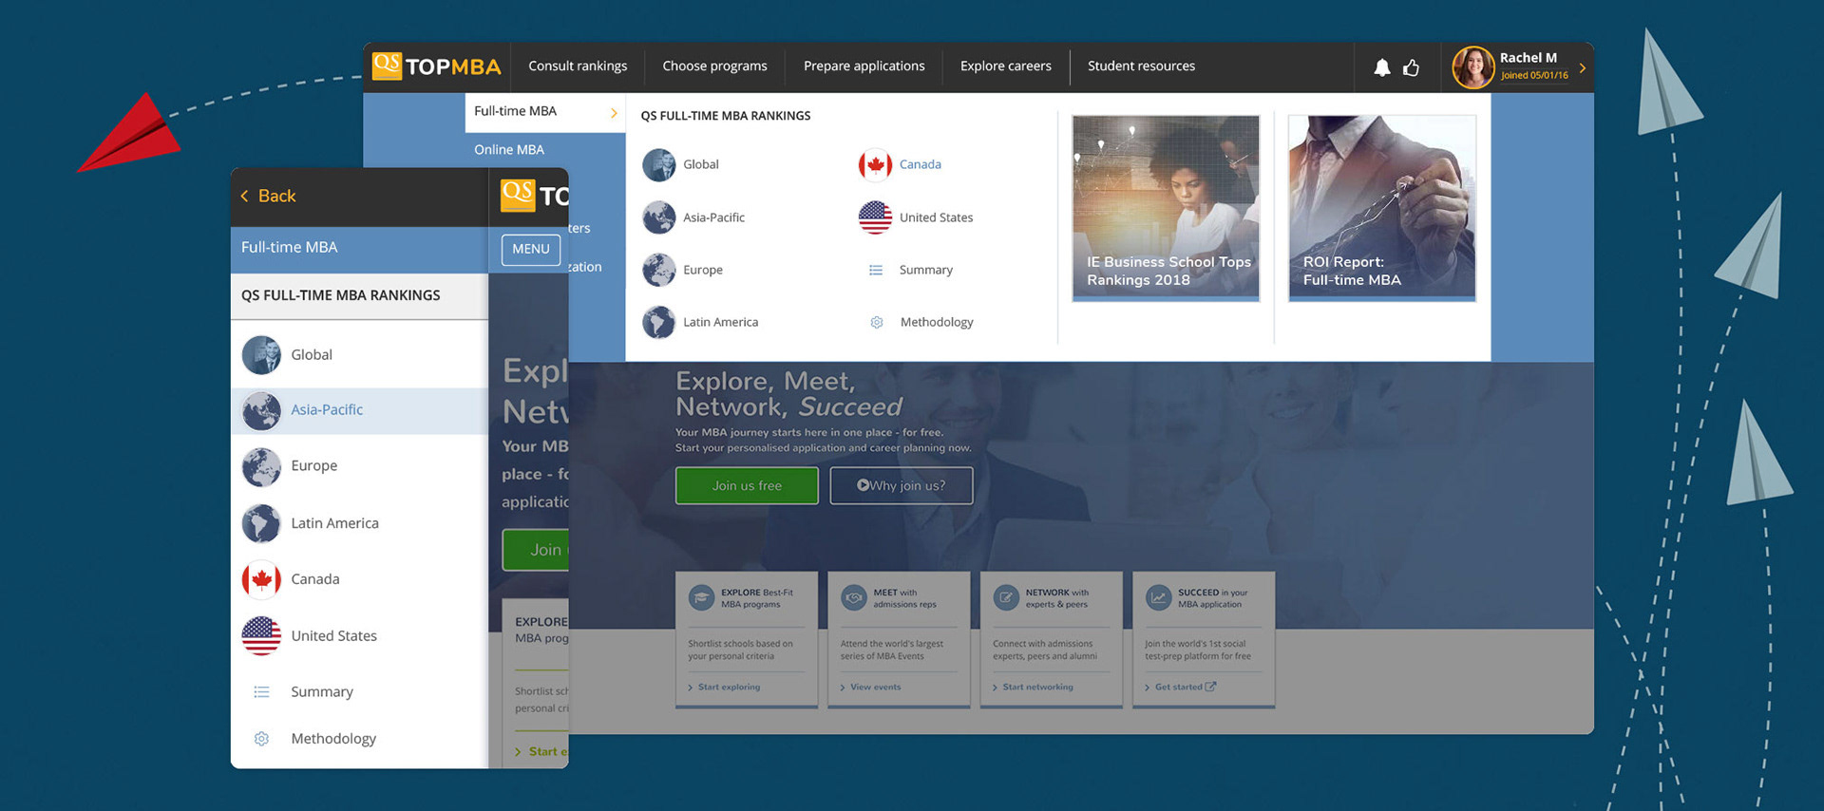Viewport: 1824px width, 811px height.
Task: Select Europe text in mobile panel
Action: (314, 466)
